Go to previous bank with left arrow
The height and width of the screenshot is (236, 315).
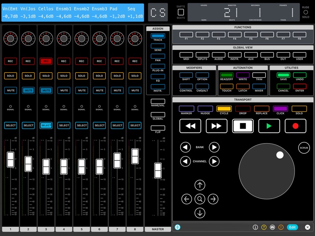[185, 147]
